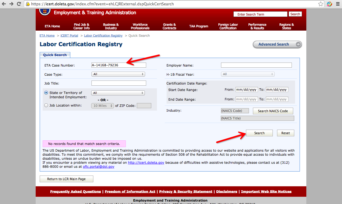Click the NAICS Code field
Image resolution: width=342 pixels, height=204 pixels.
click(235, 111)
